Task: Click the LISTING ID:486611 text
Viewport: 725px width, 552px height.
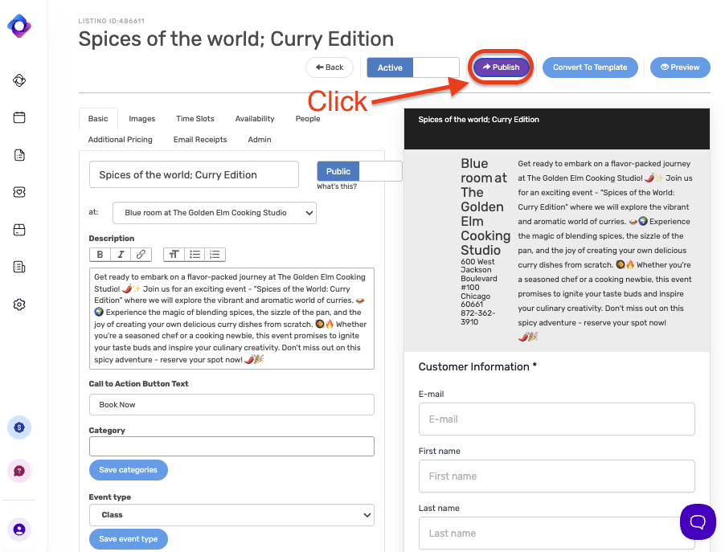Action: [x=112, y=21]
